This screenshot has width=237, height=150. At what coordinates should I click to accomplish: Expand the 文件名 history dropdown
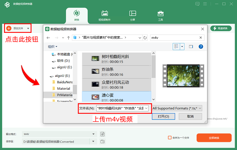tap(146, 108)
